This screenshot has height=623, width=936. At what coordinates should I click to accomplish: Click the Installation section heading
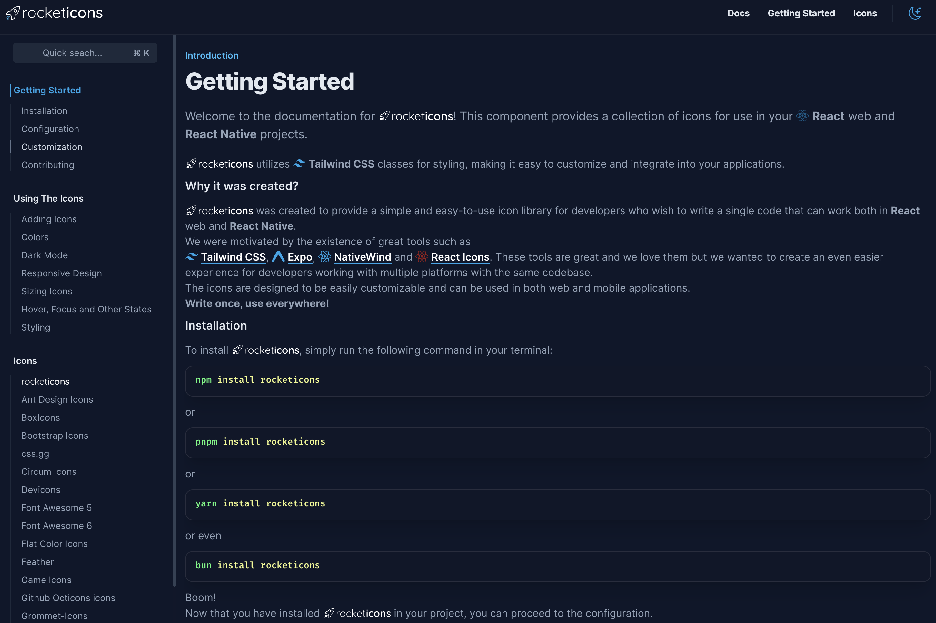point(216,325)
